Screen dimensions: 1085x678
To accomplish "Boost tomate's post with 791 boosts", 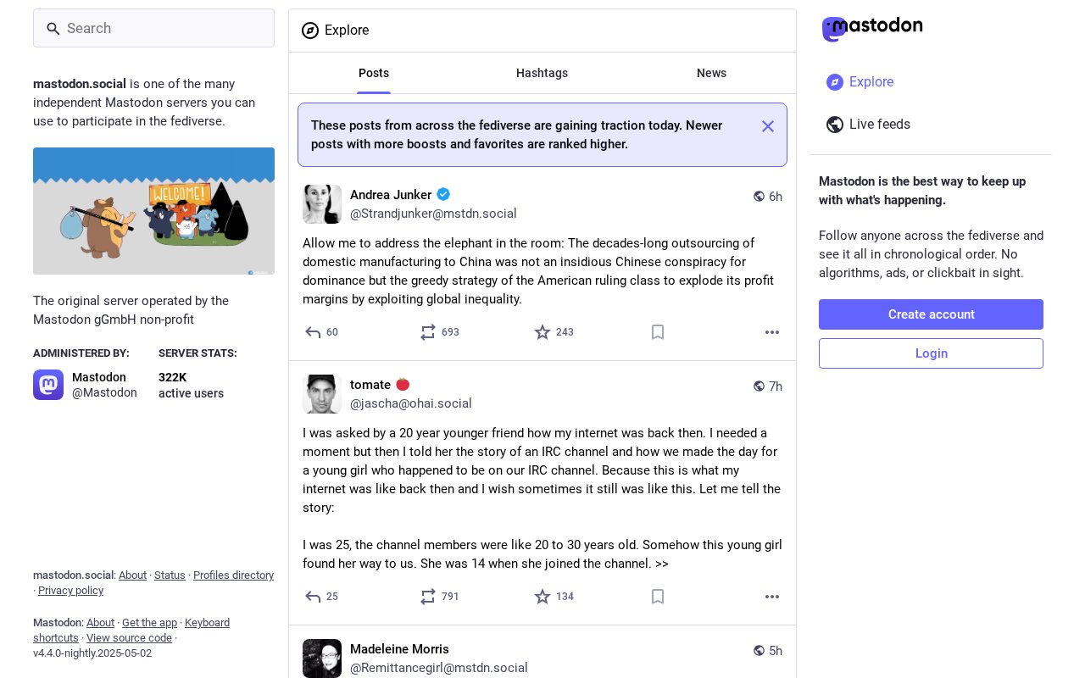I will (439, 597).
